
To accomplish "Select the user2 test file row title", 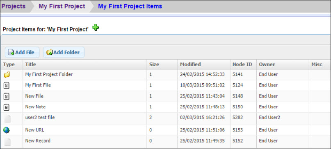I will 40,118.
